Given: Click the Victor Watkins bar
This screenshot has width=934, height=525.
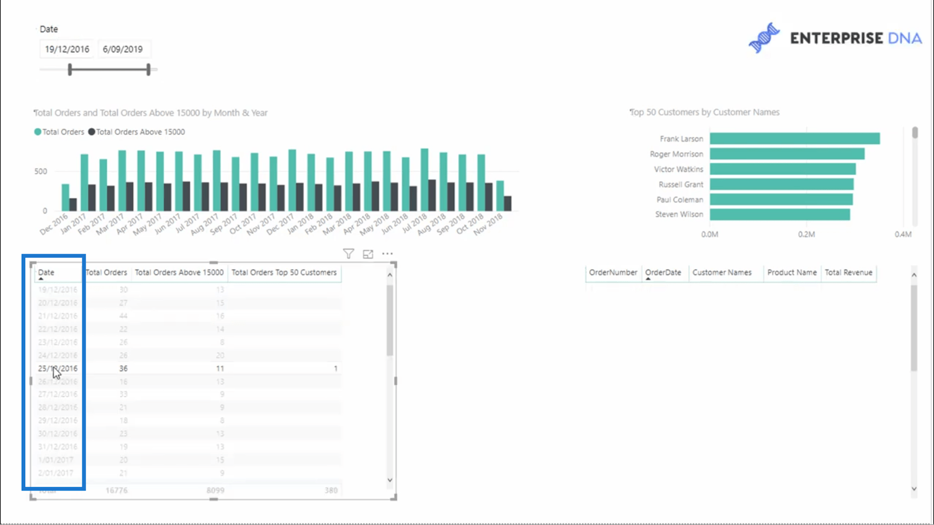Looking at the screenshot, I should coord(783,169).
